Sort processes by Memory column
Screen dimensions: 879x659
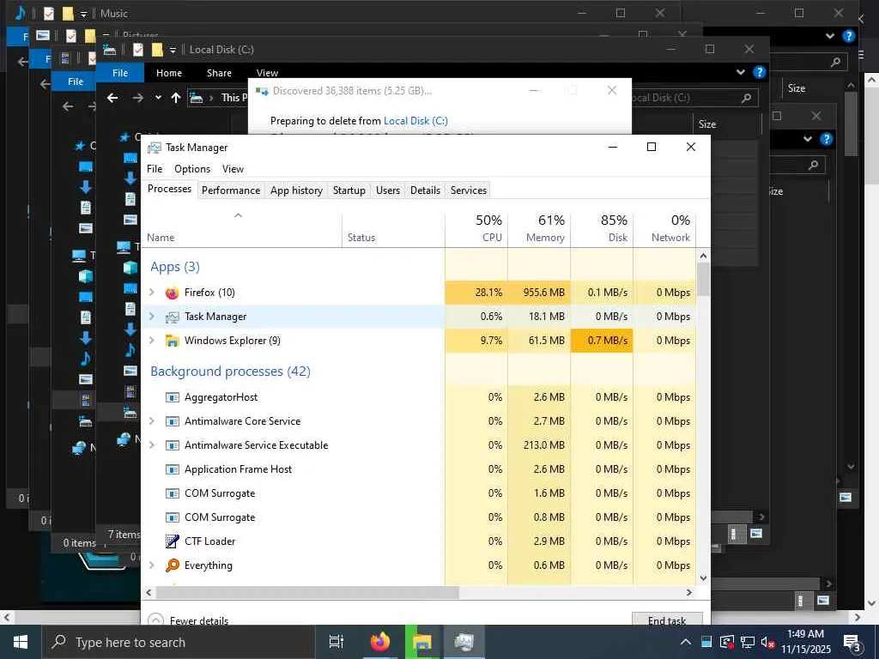pyautogui.click(x=539, y=228)
